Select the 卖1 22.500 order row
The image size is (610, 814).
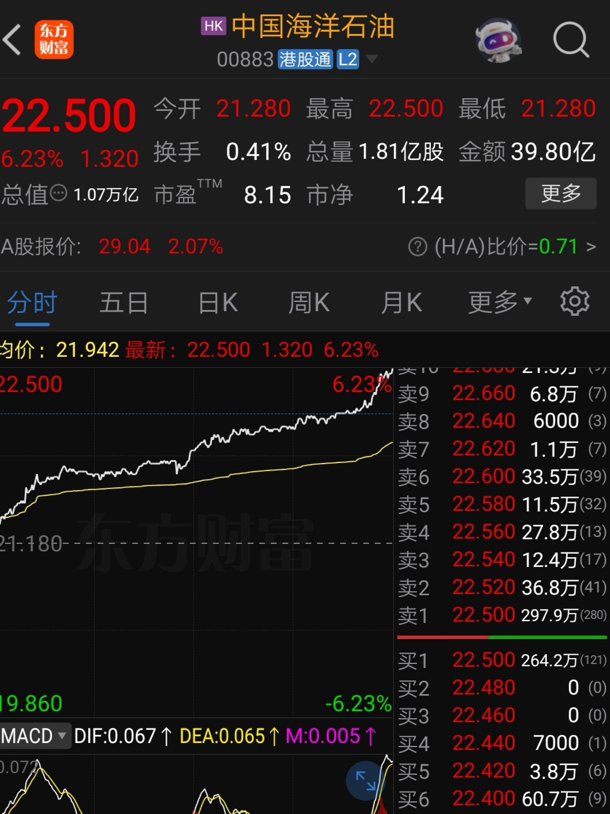pos(502,615)
